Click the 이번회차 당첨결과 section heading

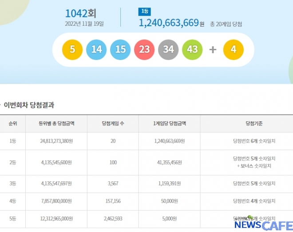coord(29,105)
